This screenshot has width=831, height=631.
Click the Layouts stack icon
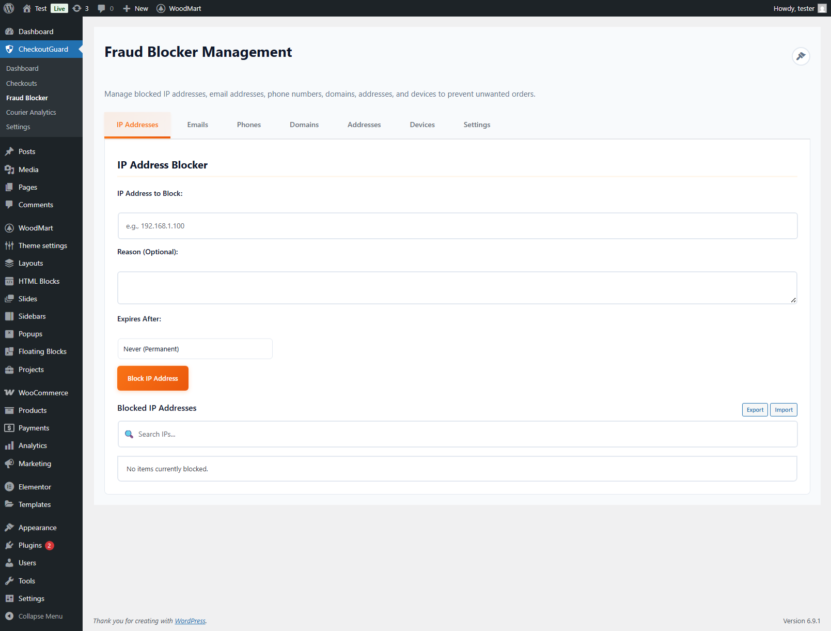[x=9, y=263]
